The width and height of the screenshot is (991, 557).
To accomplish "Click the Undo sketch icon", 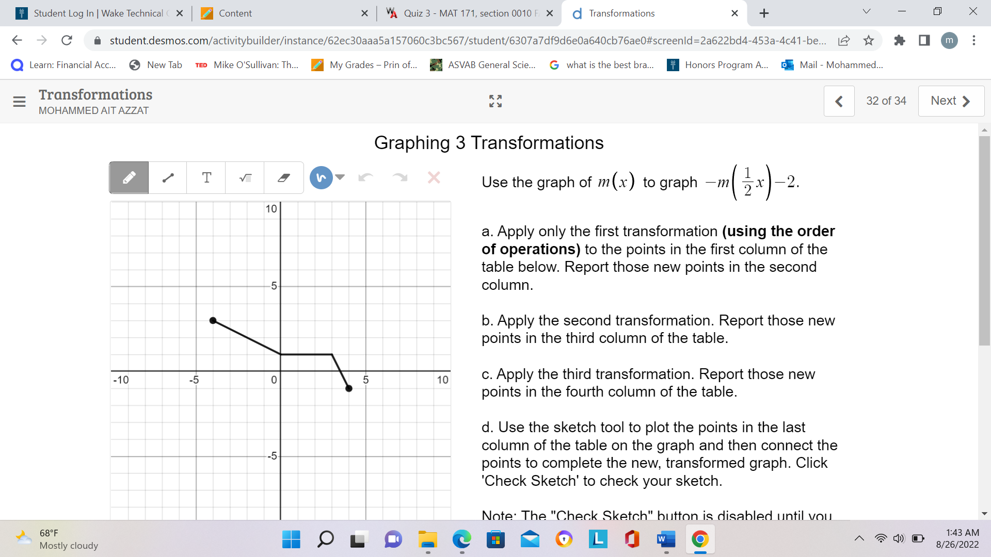I will pos(366,177).
